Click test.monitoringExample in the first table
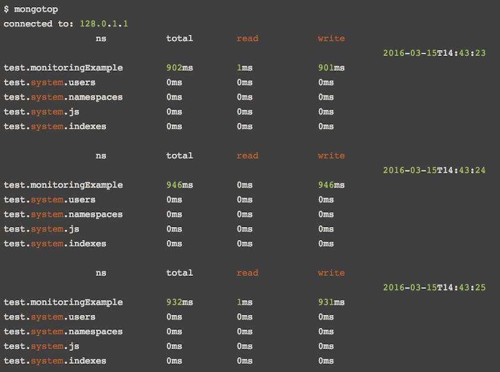The width and height of the screenshot is (500, 372). pyautogui.click(x=63, y=67)
